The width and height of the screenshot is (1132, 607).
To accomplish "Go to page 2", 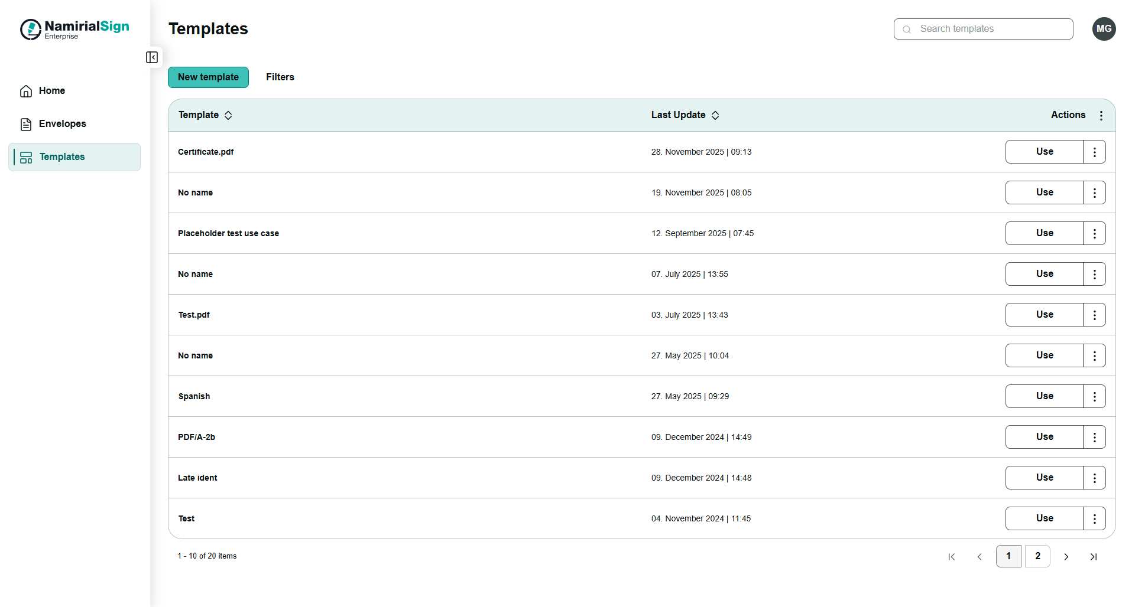I will [x=1037, y=556].
